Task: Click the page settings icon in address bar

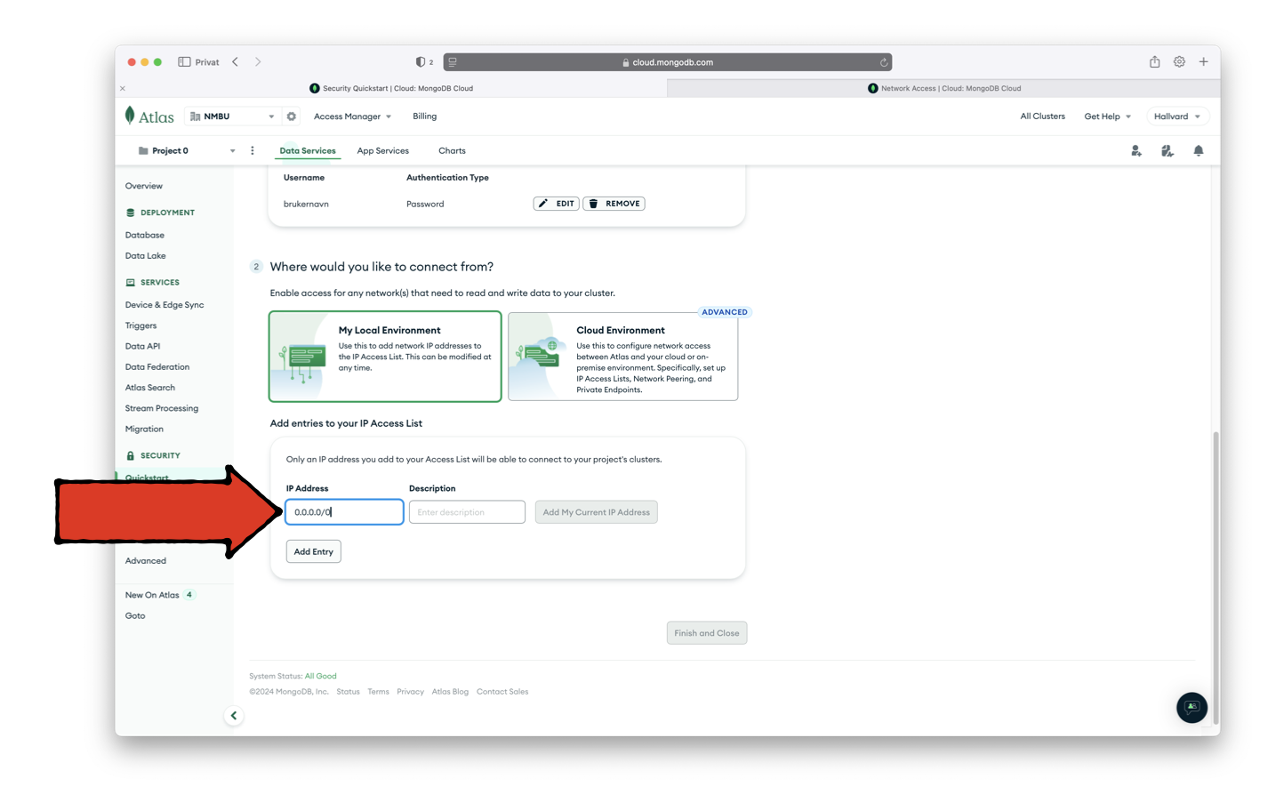Action: [x=453, y=62]
